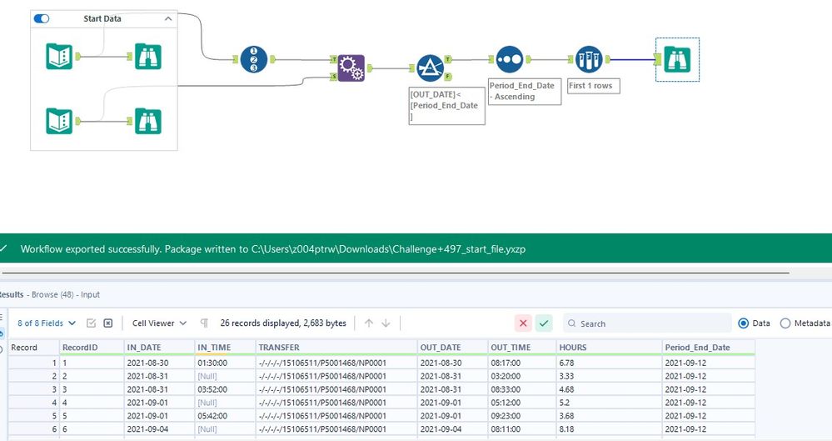
Task: Collapse the Start Data container chevron
Action: 168,18
